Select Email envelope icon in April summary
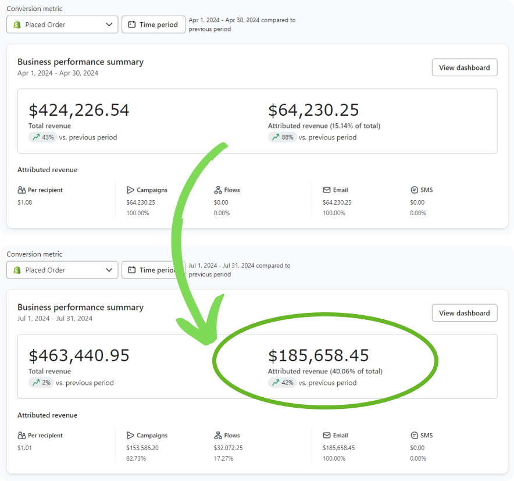Screen dimensions: 514x481 (327, 190)
